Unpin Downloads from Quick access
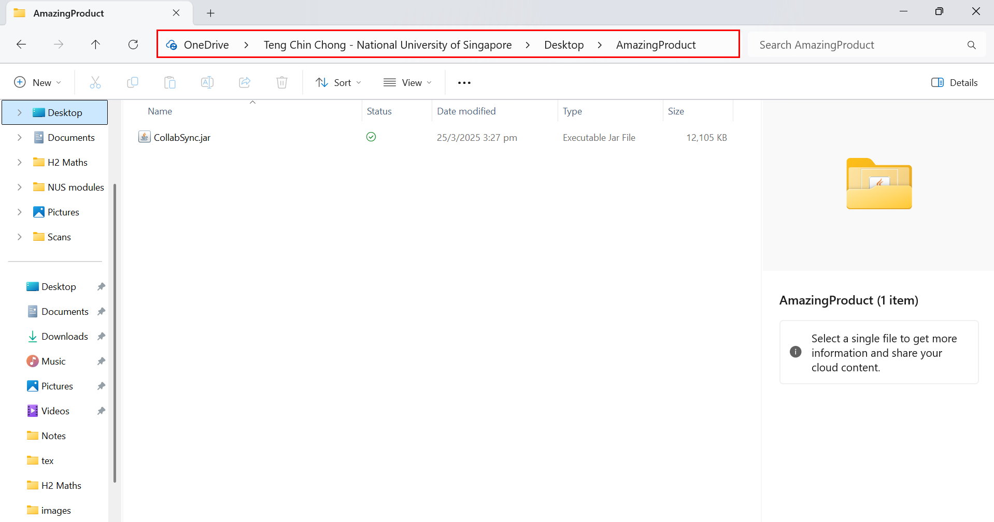 pyautogui.click(x=101, y=337)
